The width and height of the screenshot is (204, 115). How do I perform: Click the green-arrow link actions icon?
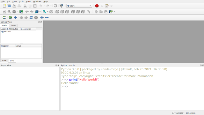111,12
